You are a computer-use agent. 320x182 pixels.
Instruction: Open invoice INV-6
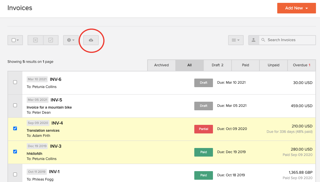(55, 79)
